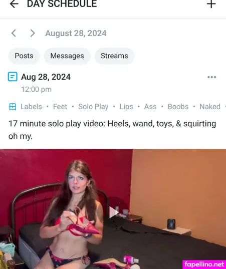This screenshot has height=269, width=226.
Task: Click the fapellino.net watermark badge
Action: pos(204,264)
